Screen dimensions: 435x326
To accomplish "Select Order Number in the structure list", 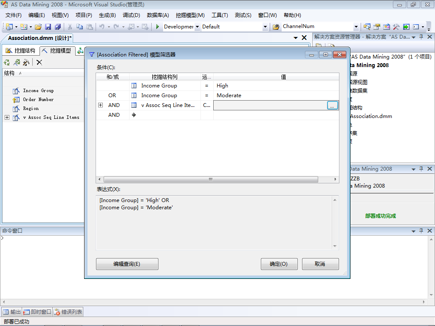I will coord(38,99).
